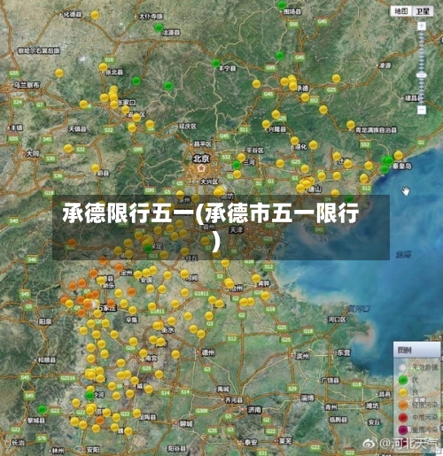Screen dimensions: 443x456
Task: Click the 察哈尔右翼后旗 place label
Action: [39, 50]
